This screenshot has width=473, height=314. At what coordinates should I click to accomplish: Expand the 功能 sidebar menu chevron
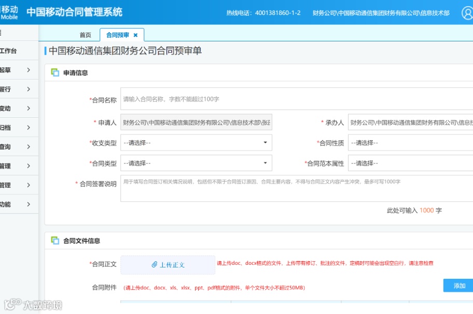click(x=29, y=204)
